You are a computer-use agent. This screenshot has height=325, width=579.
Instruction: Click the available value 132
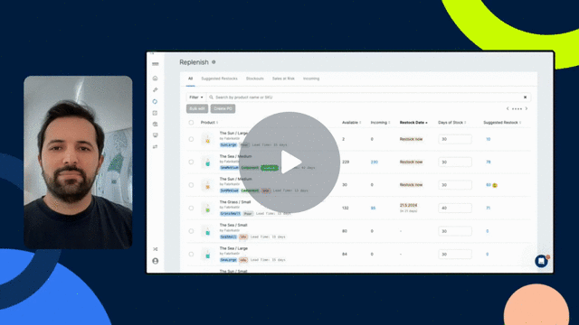pyautogui.click(x=346, y=209)
